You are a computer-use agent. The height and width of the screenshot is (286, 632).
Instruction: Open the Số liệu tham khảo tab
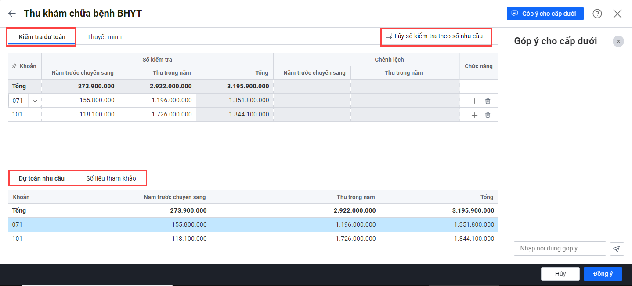[111, 178]
